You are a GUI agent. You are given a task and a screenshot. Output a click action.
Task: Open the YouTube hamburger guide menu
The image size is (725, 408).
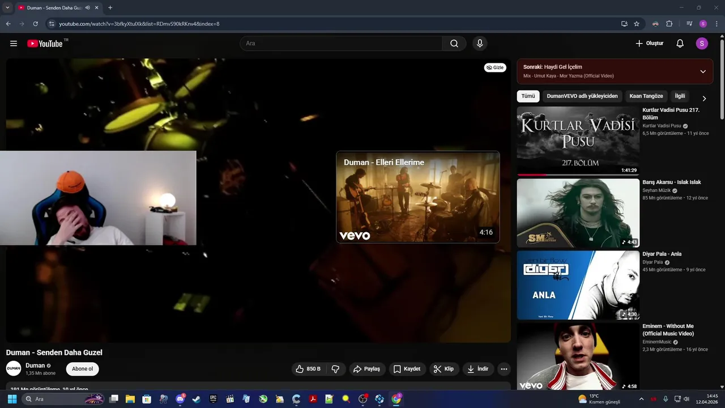(x=14, y=44)
